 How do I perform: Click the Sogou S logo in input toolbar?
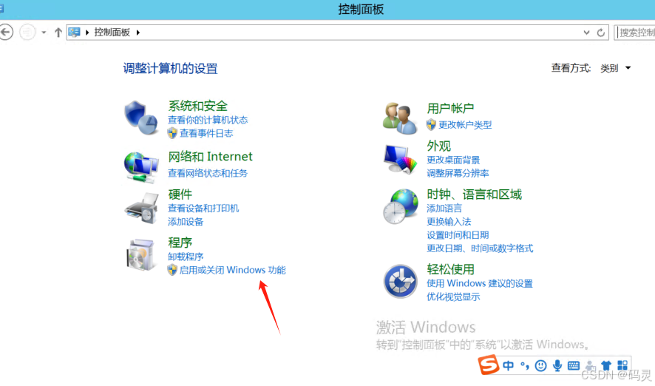pos(489,365)
